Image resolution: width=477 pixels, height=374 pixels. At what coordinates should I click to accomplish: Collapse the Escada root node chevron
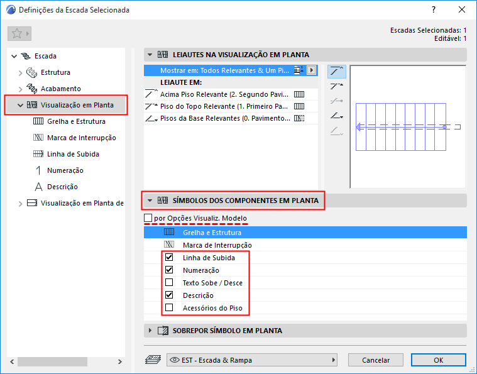(x=14, y=57)
